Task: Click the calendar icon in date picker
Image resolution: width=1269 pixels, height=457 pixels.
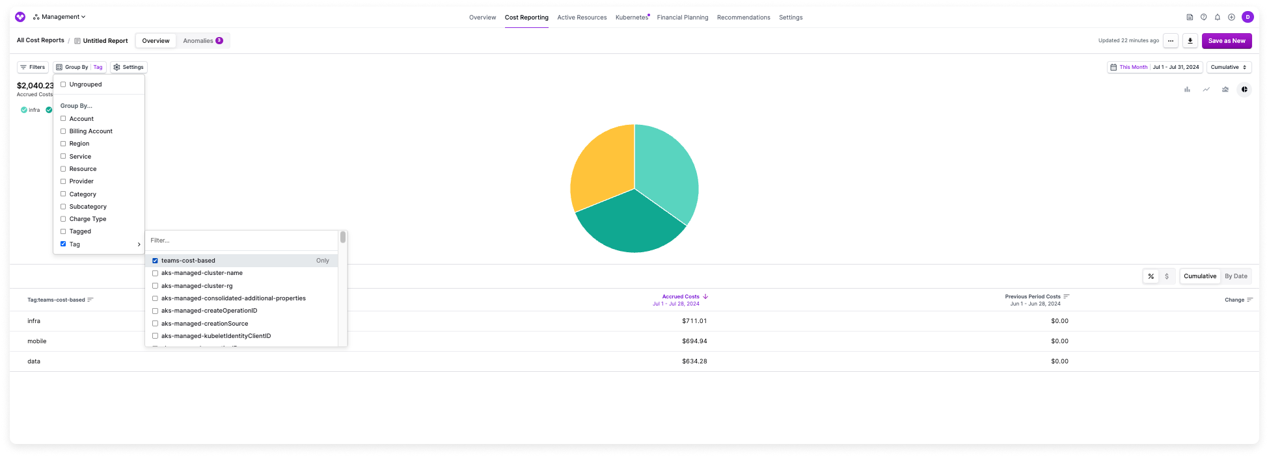Action: pyautogui.click(x=1113, y=67)
